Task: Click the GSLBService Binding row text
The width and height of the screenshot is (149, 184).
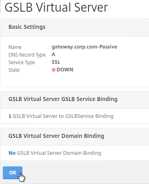Action: (63, 116)
